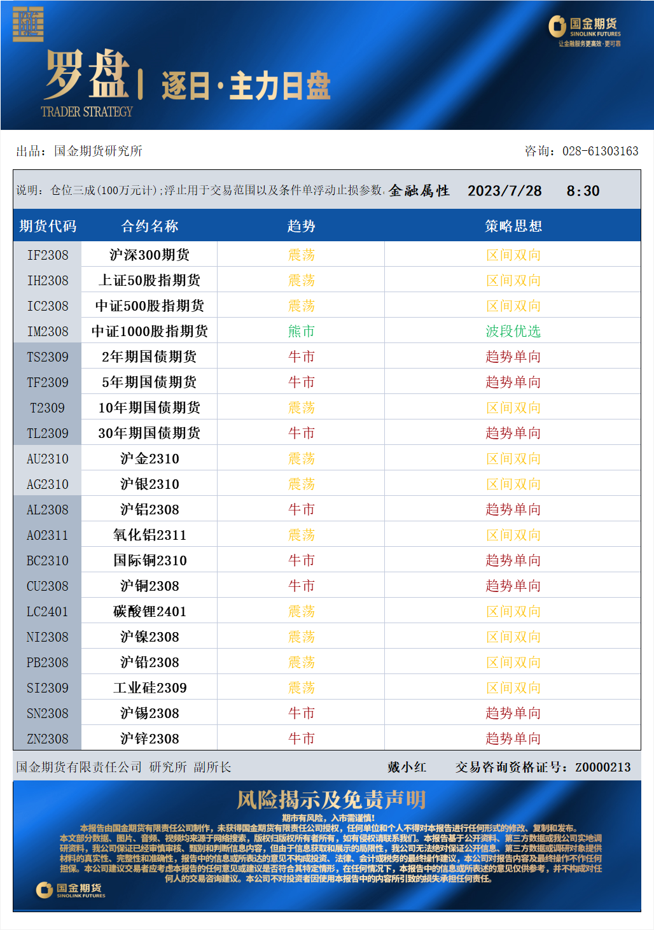
Task: Select the 上证50股指期货 cell
Action: [150, 280]
